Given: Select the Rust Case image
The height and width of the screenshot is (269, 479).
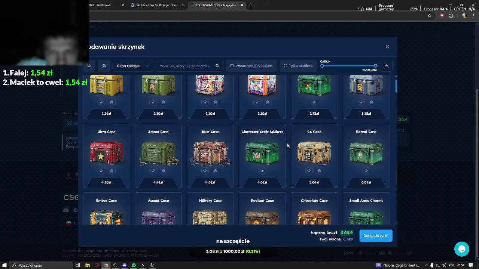Looking at the screenshot, I should (210, 152).
